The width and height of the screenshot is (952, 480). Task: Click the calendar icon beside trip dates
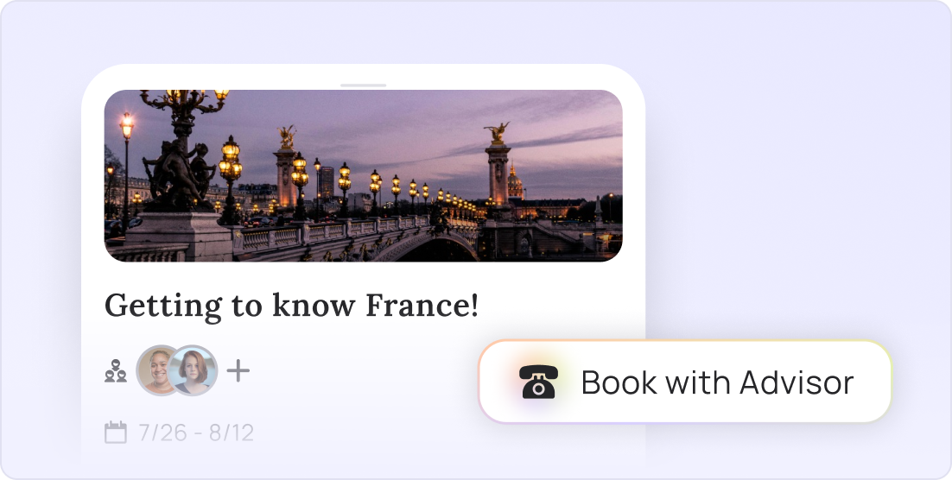tap(116, 432)
